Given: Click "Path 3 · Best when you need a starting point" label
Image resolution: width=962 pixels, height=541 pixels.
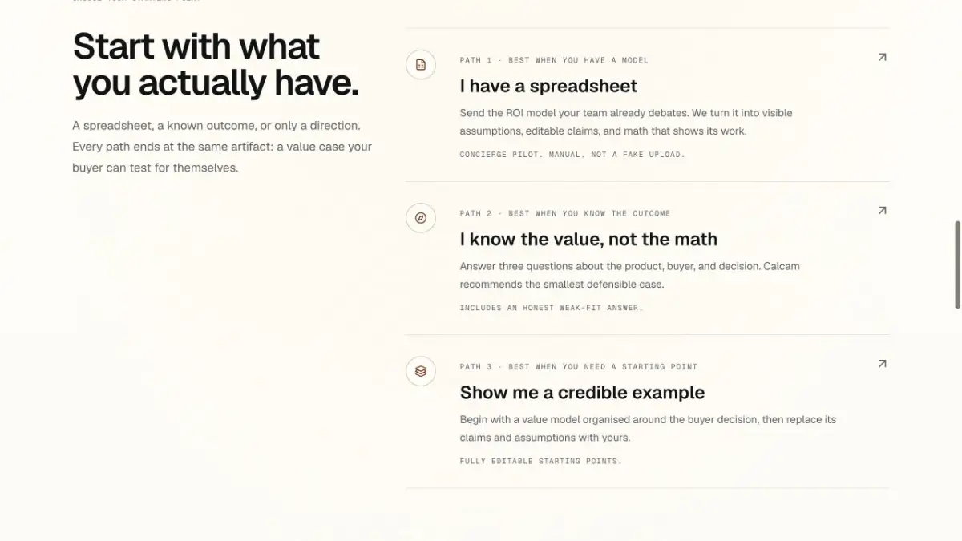Looking at the screenshot, I should click(x=579, y=366).
